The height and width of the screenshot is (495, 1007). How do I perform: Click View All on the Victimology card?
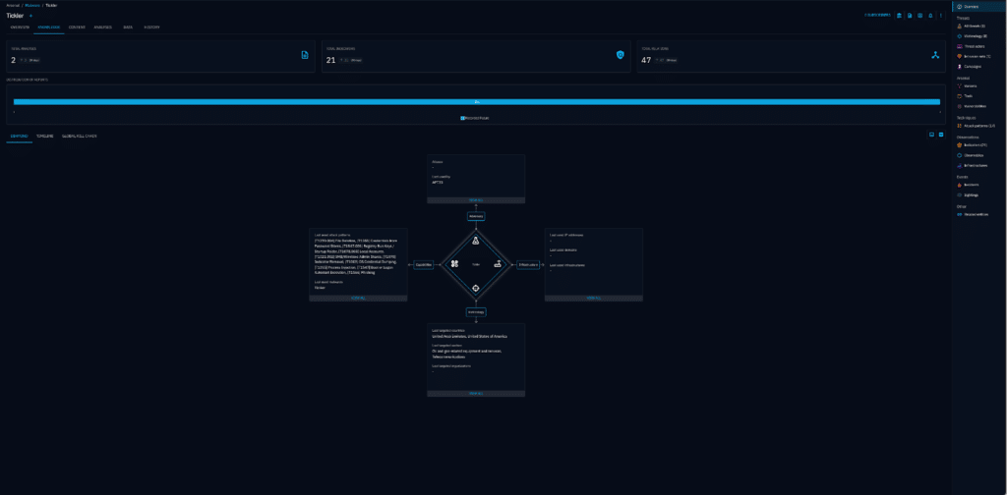coord(476,394)
